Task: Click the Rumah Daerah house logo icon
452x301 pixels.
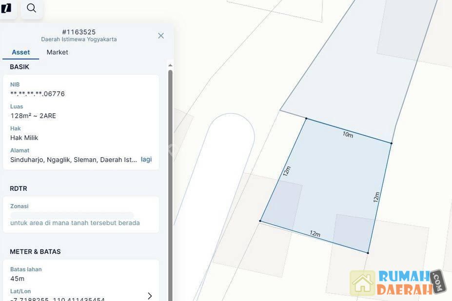Action: click(362, 283)
